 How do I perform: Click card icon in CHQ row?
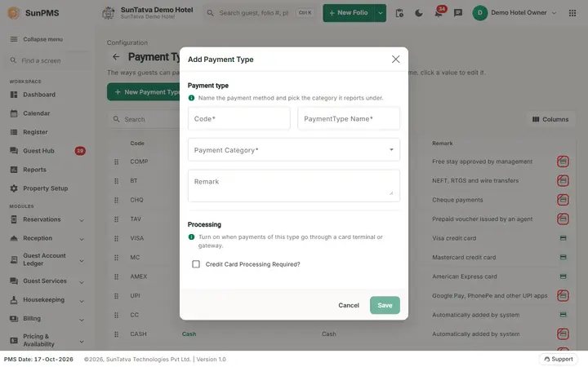click(x=563, y=200)
